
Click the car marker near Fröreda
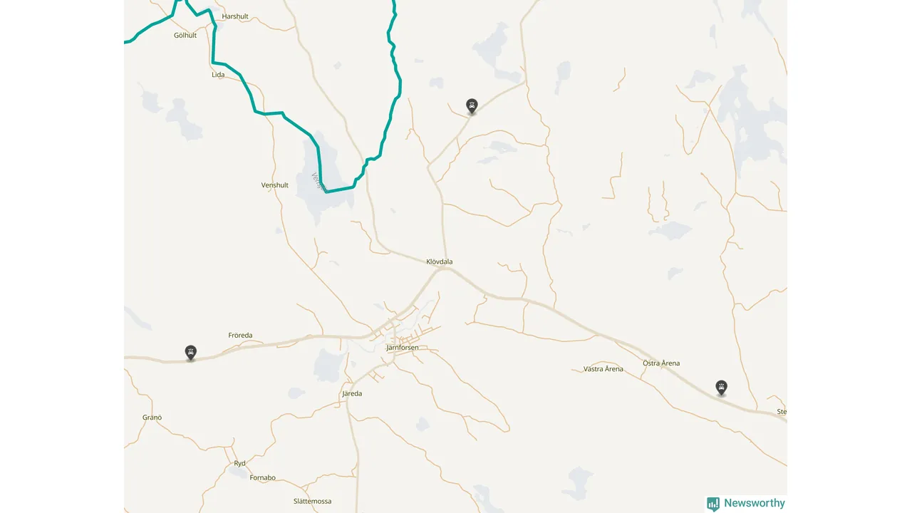tap(191, 352)
